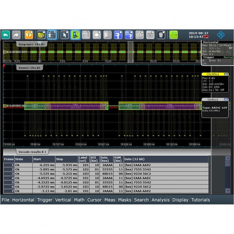
Task: Click stop time -4.3725 ms cell
Action: click(x=67, y=178)
